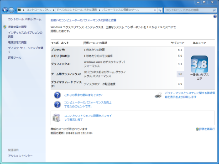Open スコアとソフトウェアの詳細をオンライン link

88,118
